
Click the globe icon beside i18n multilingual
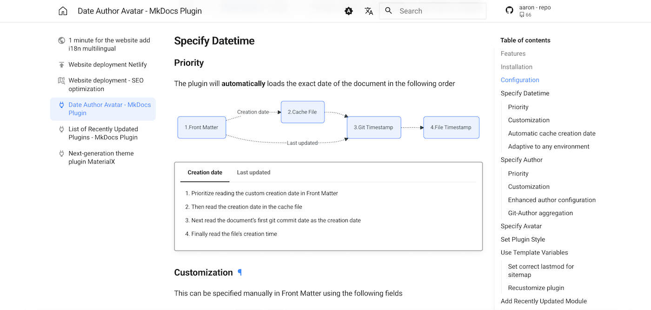[x=61, y=40]
